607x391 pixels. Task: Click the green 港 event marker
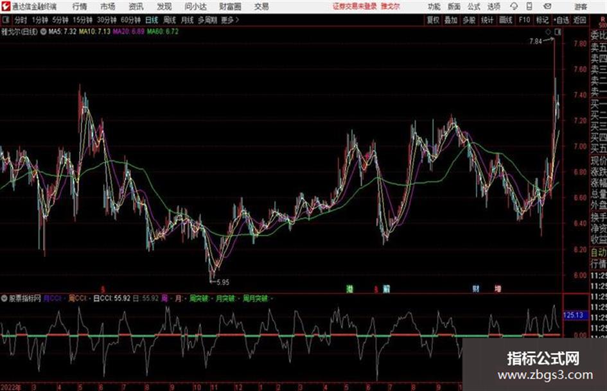pos(350,289)
